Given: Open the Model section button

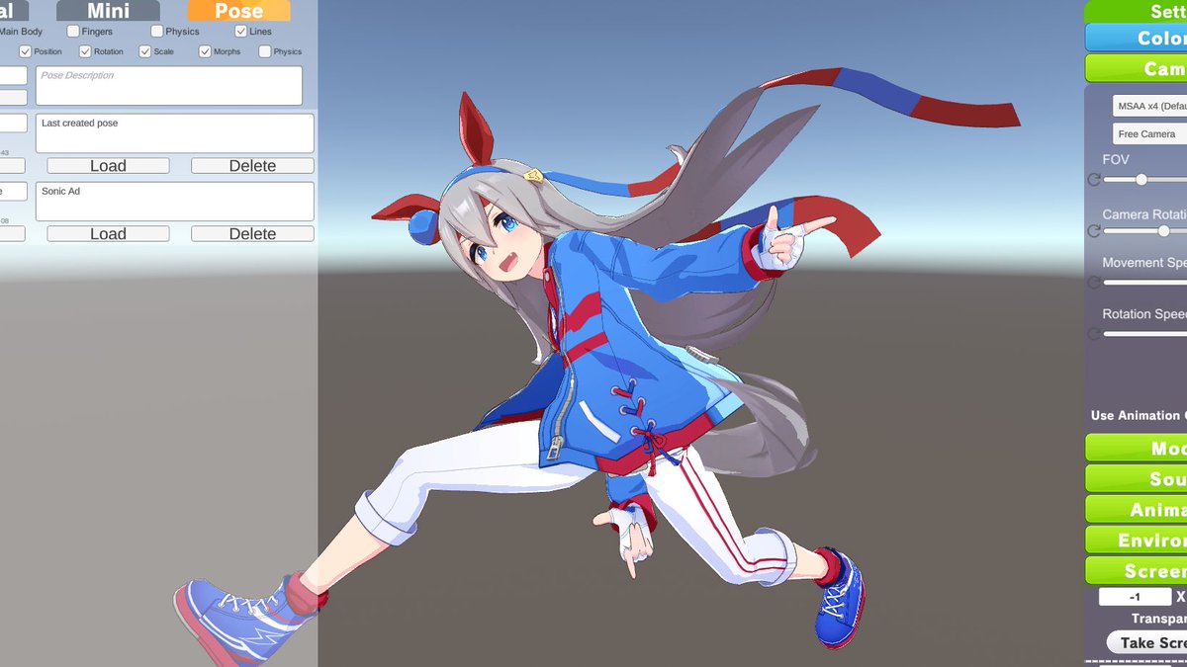Looking at the screenshot, I should pos(1137,448).
